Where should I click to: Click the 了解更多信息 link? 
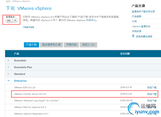tap(28, 27)
